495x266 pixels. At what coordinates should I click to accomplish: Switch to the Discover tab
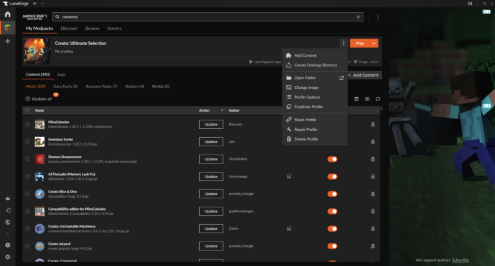pyautogui.click(x=69, y=28)
